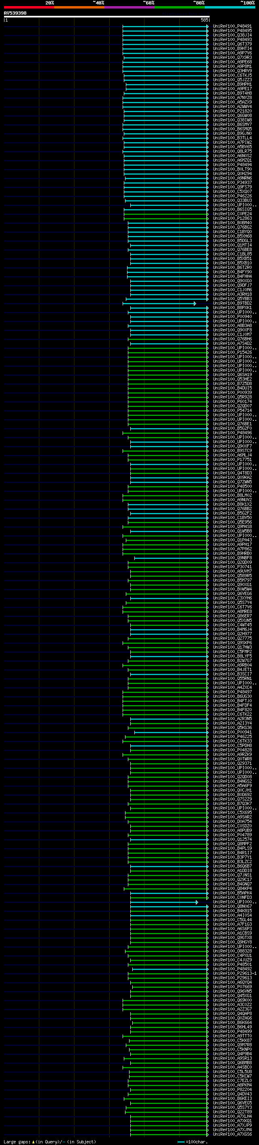Screen dimensions: 259x1145
Task: Select hit label UniRef100_B4M6J4
Action: click(232, 629)
